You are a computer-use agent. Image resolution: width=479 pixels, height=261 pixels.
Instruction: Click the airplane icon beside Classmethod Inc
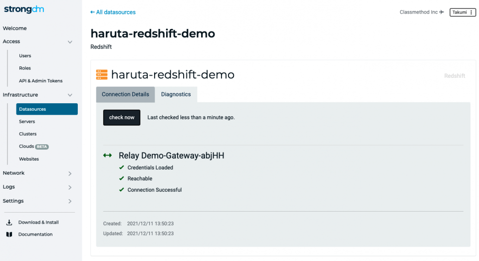coord(442,12)
